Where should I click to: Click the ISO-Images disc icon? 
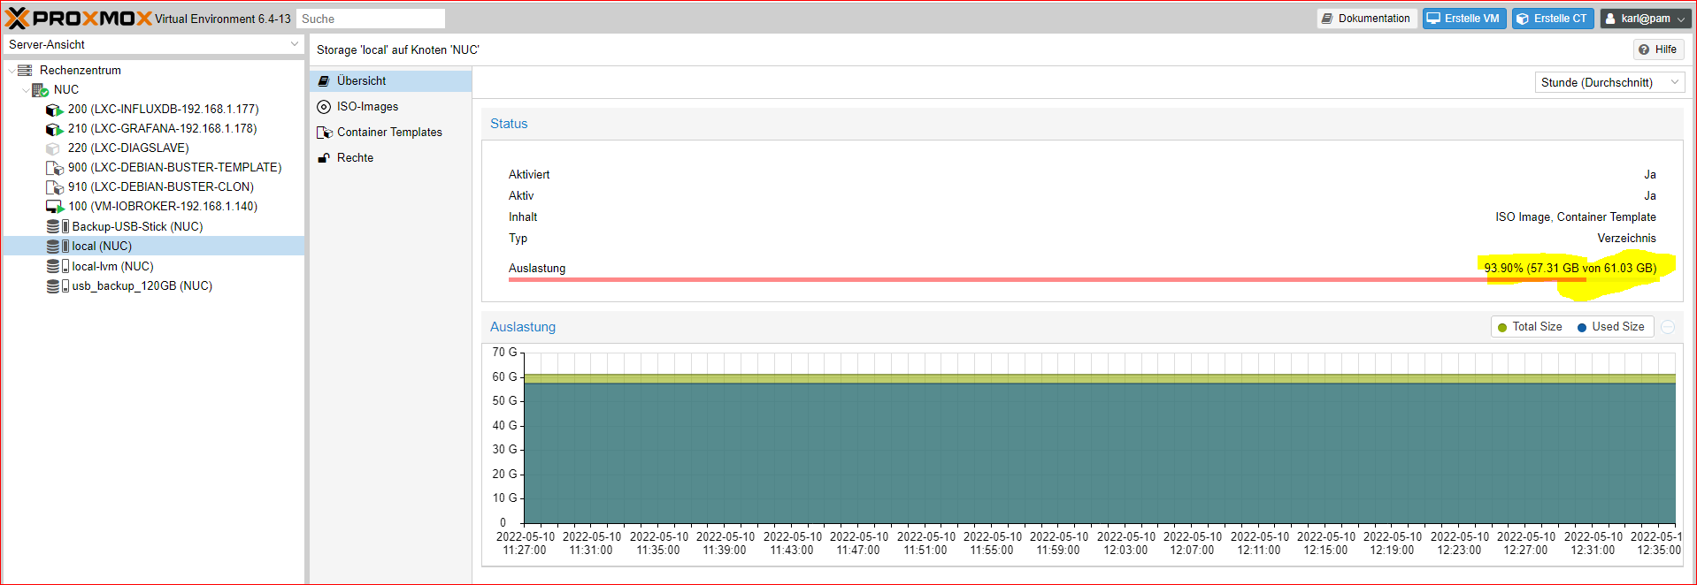pyautogui.click(x=324, y=106)
